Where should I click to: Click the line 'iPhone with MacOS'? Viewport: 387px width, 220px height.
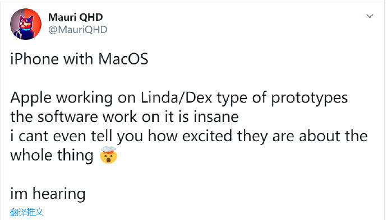coord(79,59)
